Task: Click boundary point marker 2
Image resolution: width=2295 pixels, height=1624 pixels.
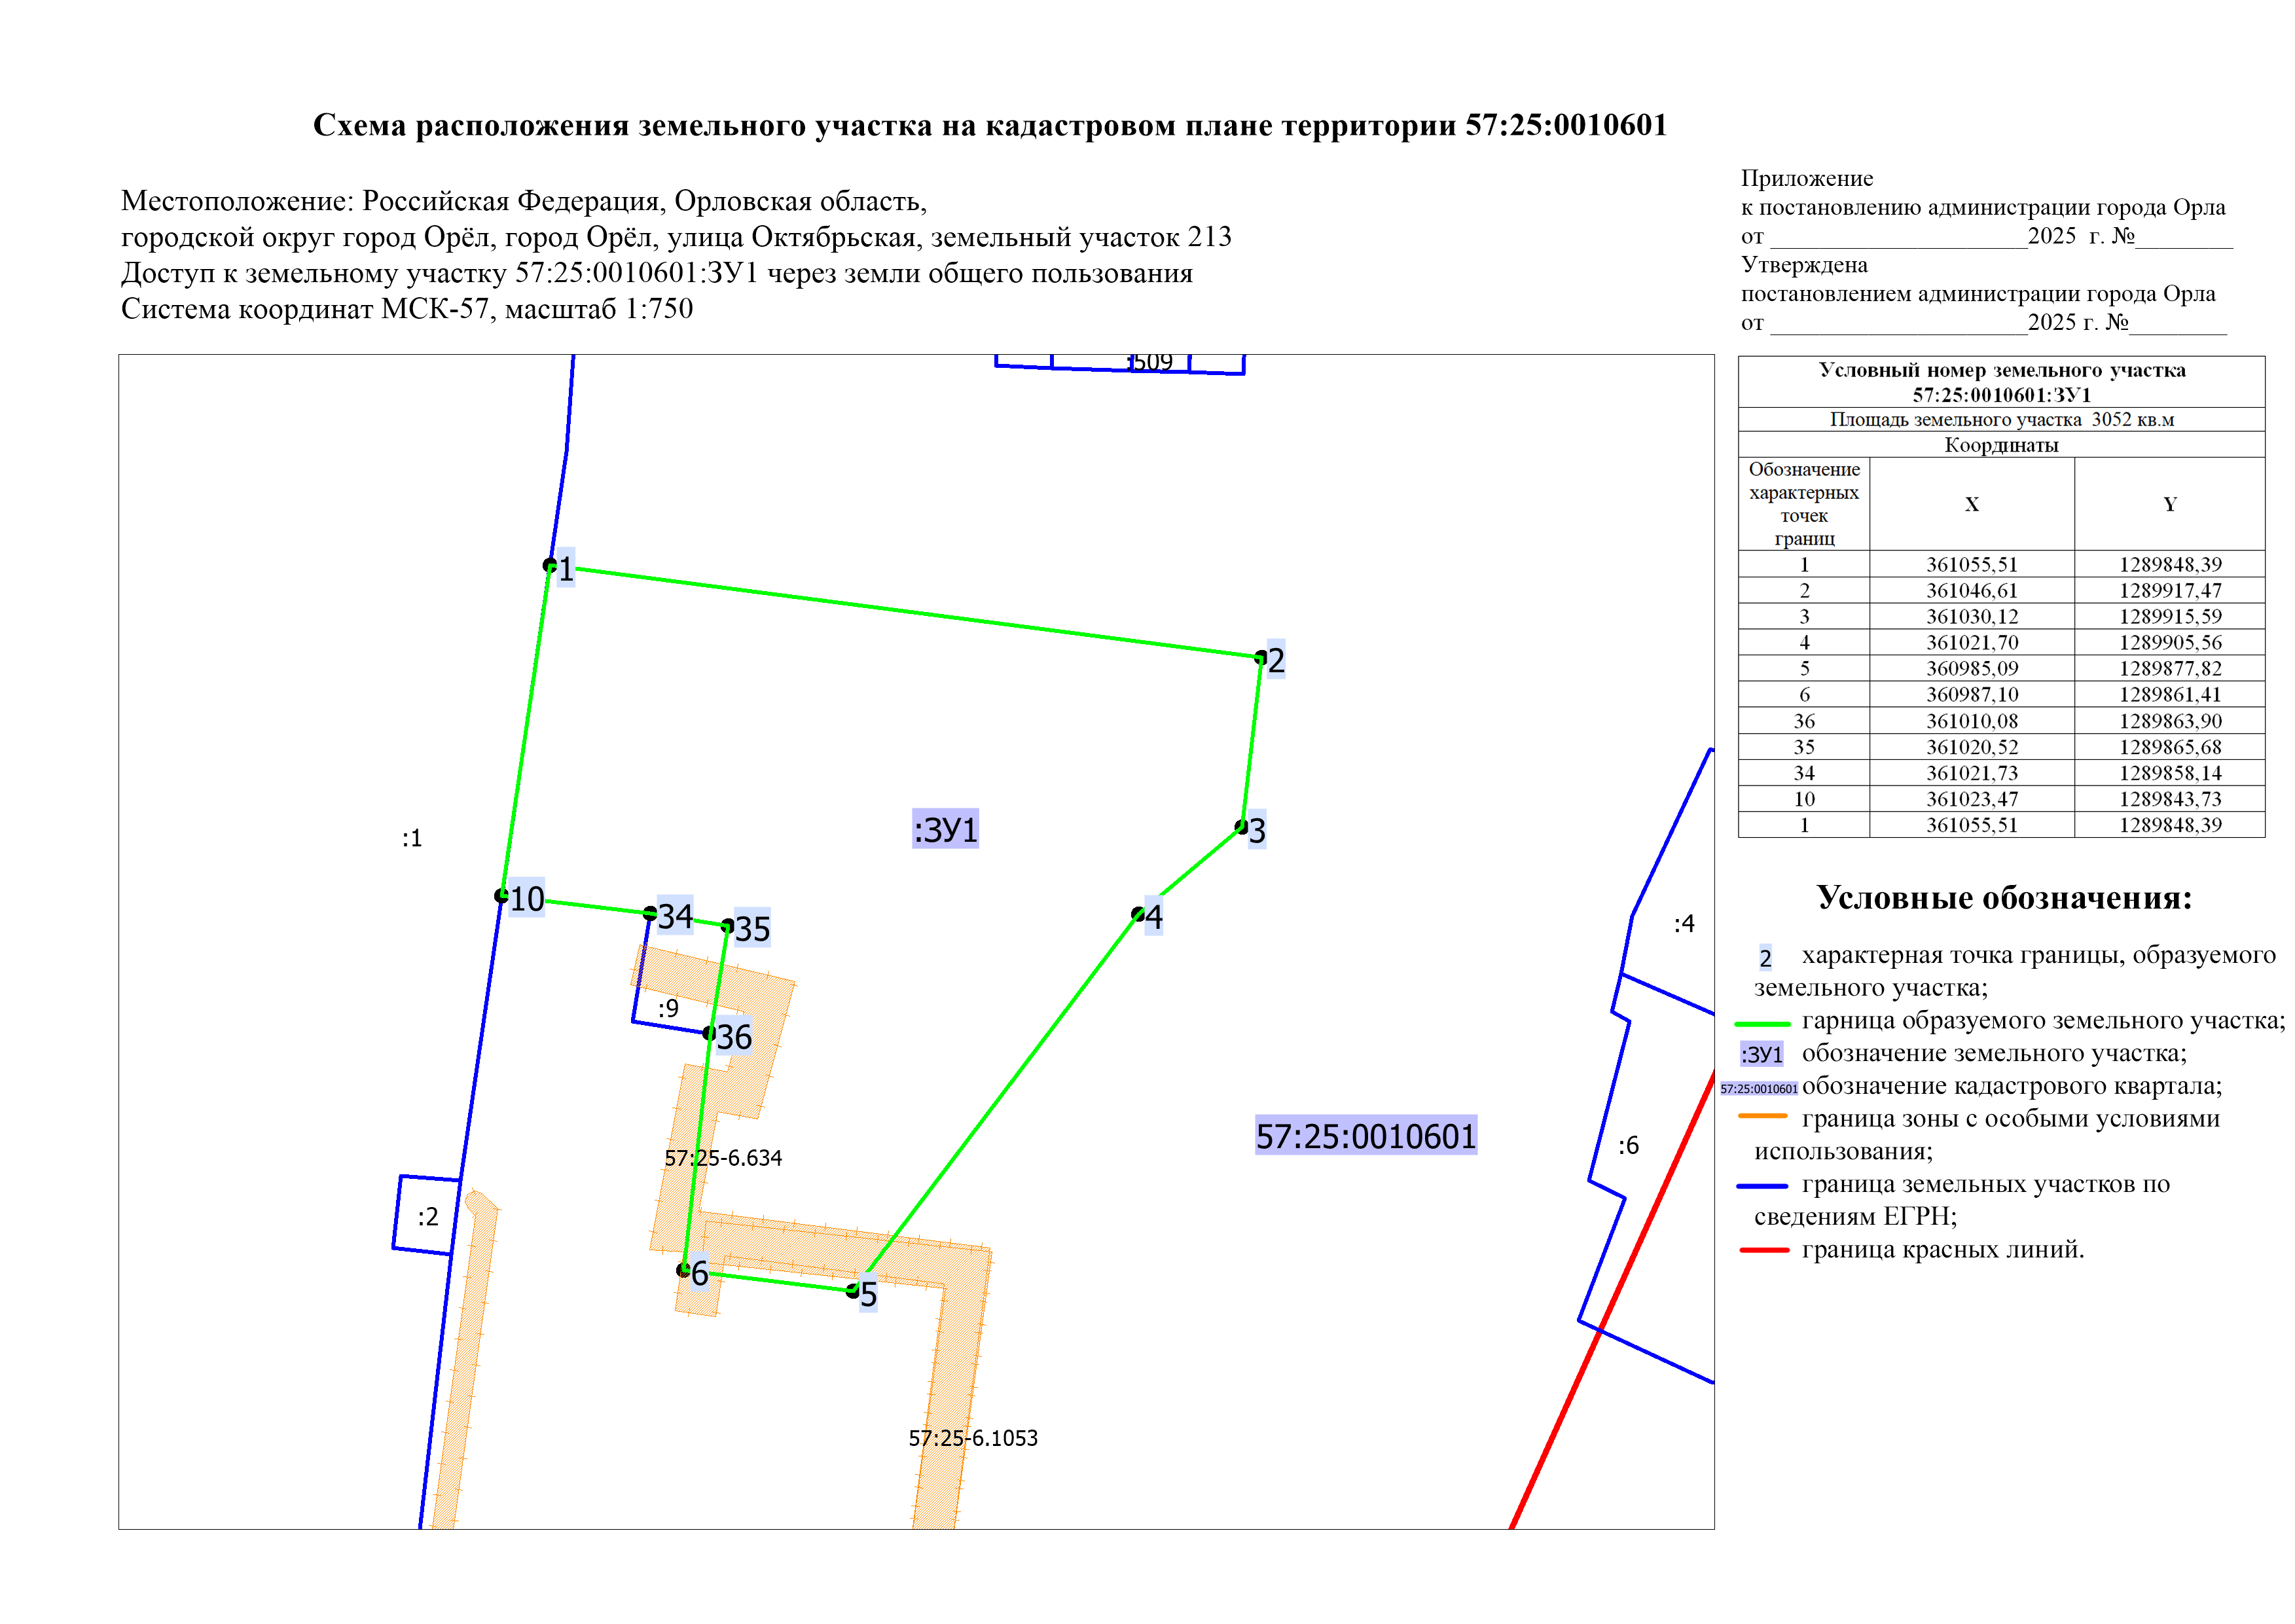Action: click(1261, 657)
